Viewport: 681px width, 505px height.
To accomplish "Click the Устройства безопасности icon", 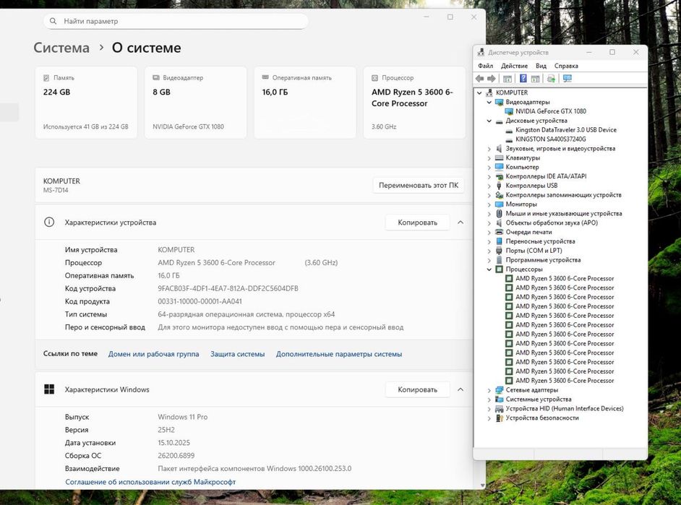I will click(499, 418).
